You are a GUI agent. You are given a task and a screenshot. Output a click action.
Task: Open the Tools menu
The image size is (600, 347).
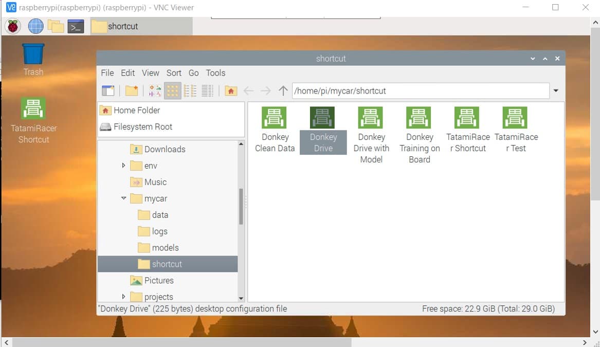pos(215,72)
